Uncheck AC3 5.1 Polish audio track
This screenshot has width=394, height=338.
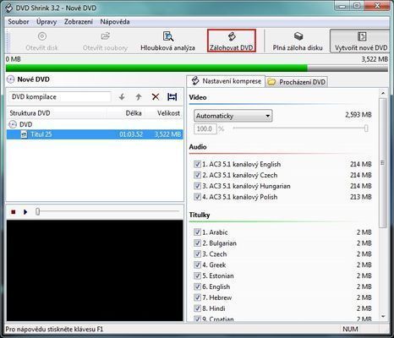coord(197,197)
